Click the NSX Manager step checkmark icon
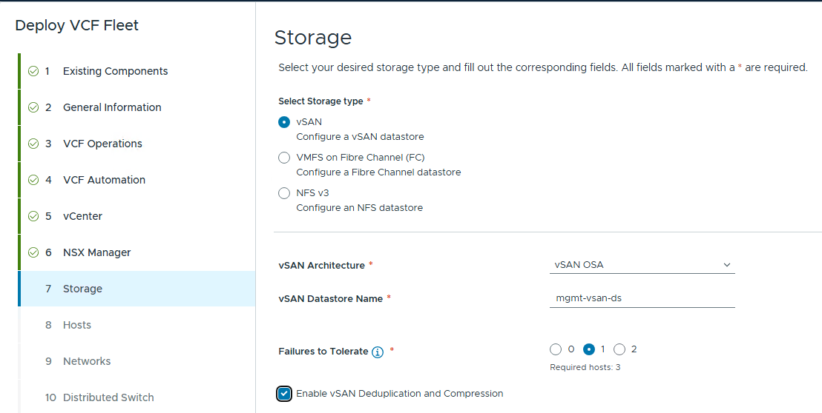Screen dimensions: 822x413 pyautogui.click(x=33, y=253)
